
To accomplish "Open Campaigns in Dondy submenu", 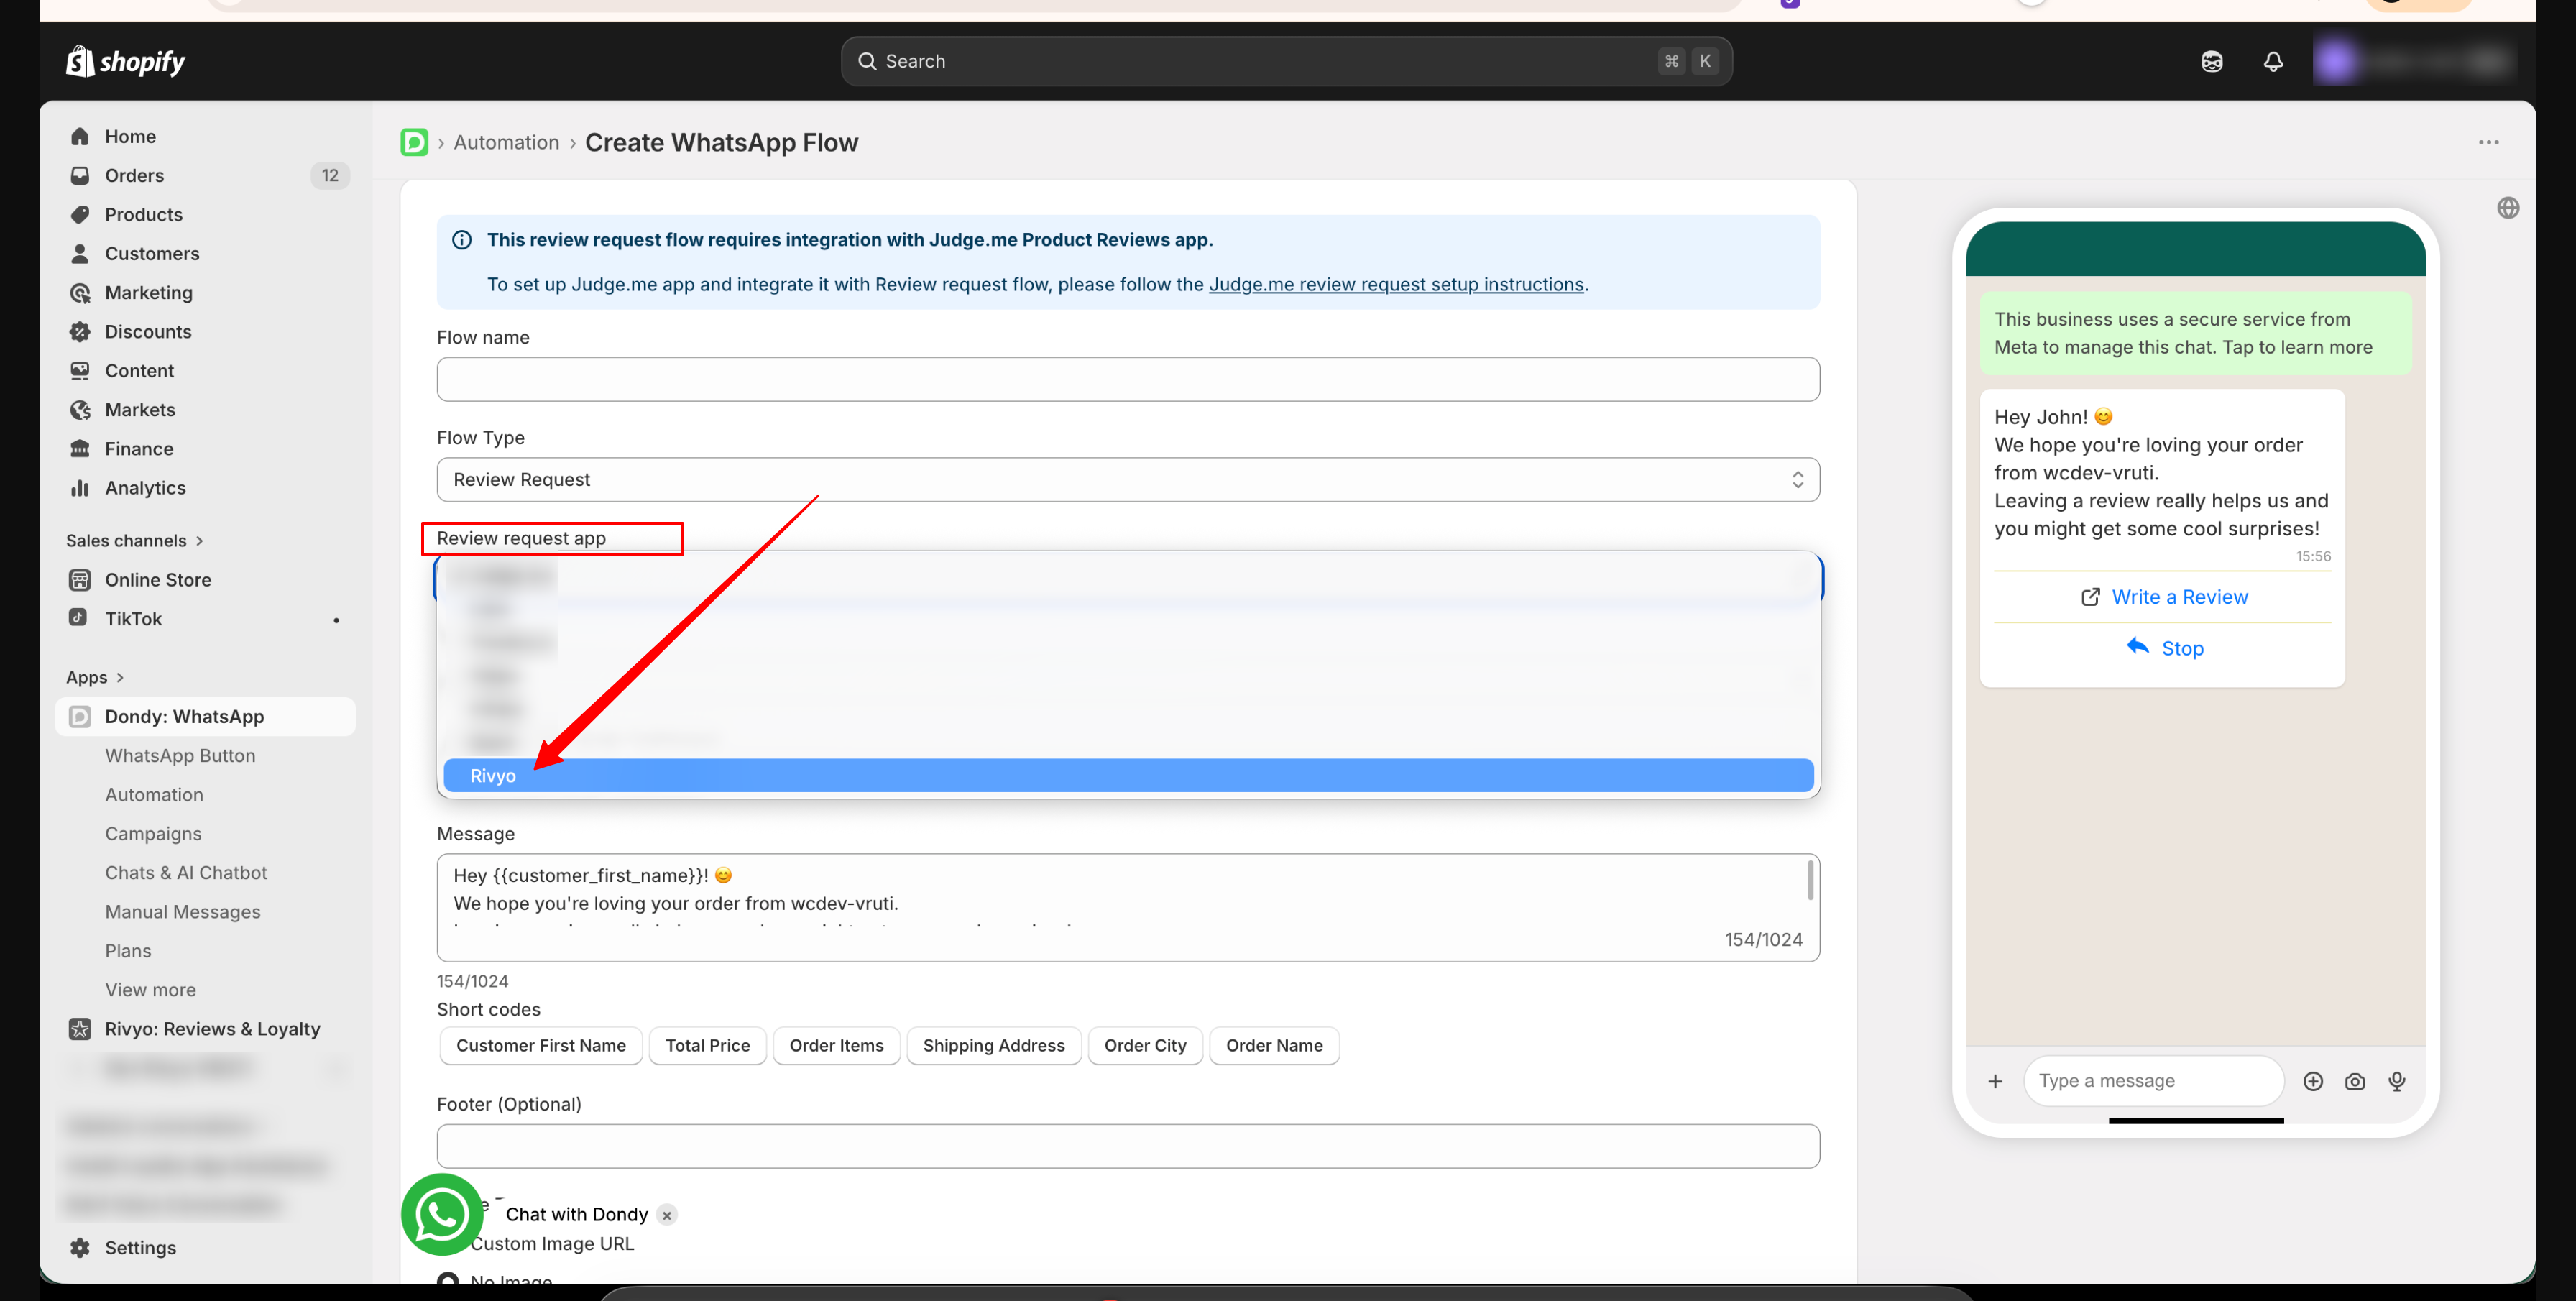I will (153, 834).
